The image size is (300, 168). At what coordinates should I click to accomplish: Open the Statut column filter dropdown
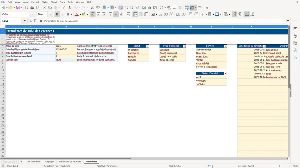point(147,46)
